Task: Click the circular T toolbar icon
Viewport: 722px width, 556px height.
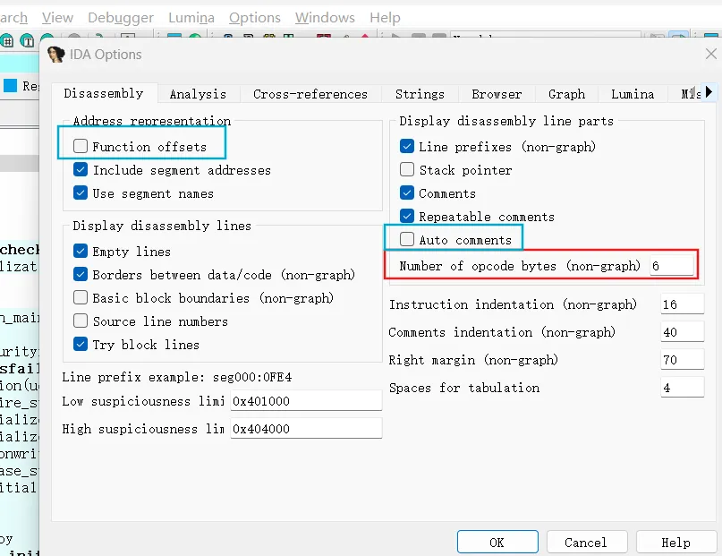Action: [27, 41]
